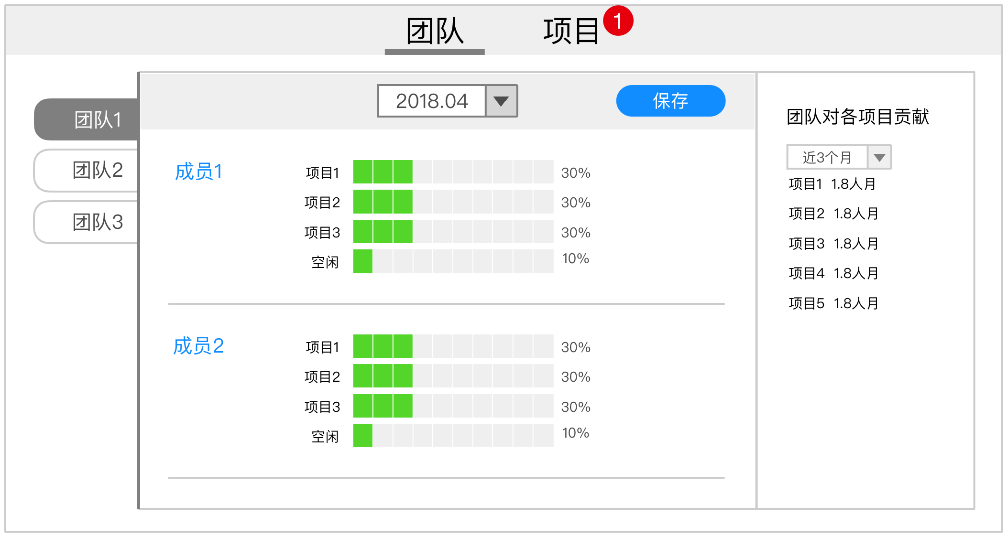Open the 成员2 member link

click(198, 346)
